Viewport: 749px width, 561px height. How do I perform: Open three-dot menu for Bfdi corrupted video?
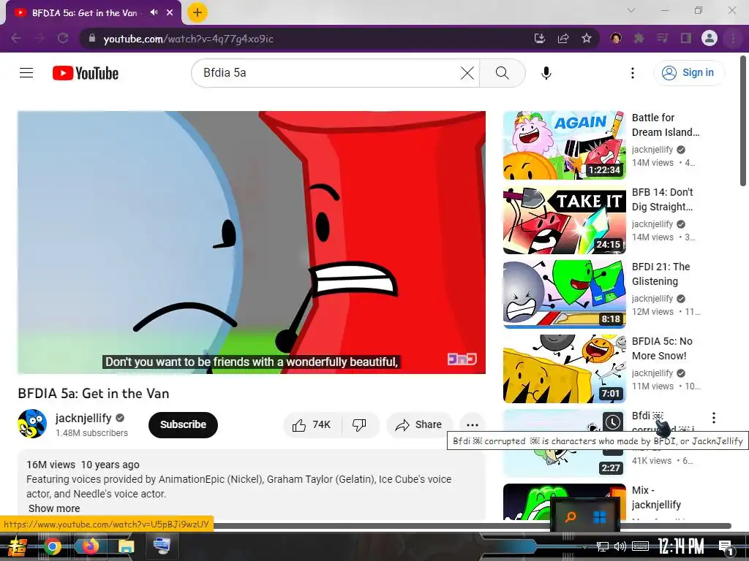[x=714, y=418]
